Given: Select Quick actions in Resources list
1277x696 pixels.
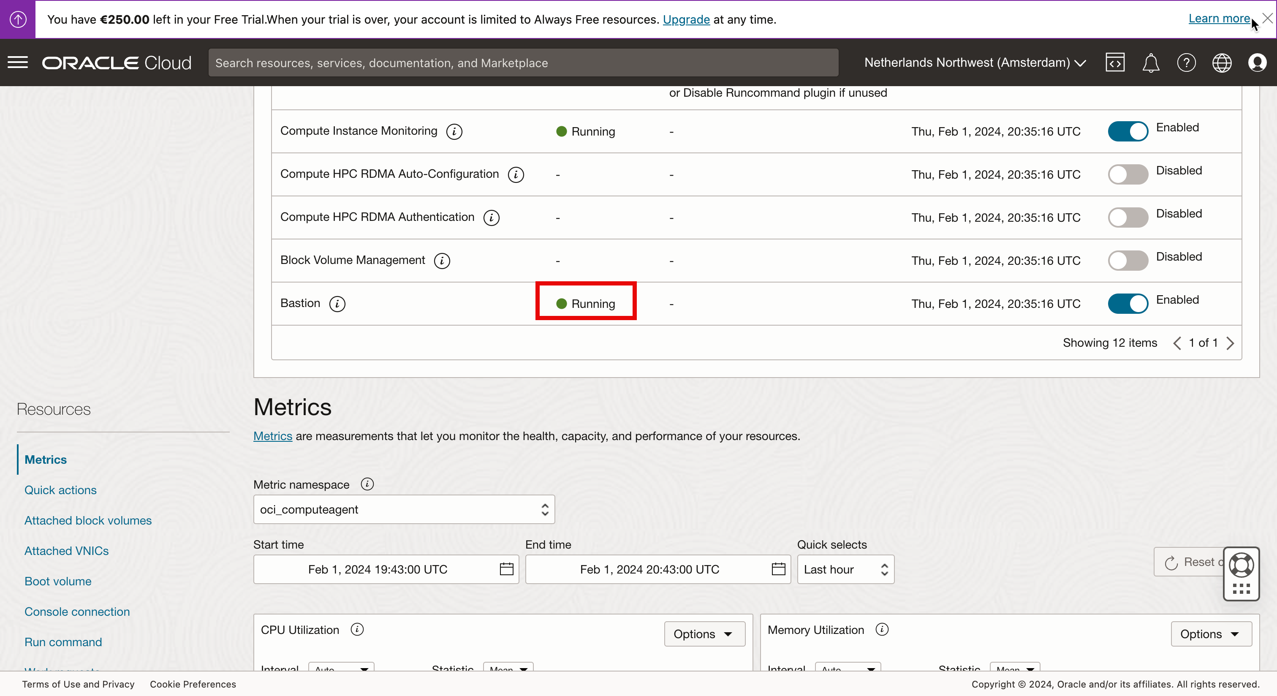Looking at the screenshot, I should point(60,490).
